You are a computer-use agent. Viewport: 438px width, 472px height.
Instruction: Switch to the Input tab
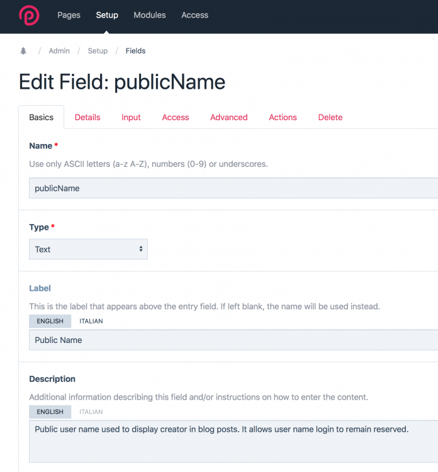[131, 117]
